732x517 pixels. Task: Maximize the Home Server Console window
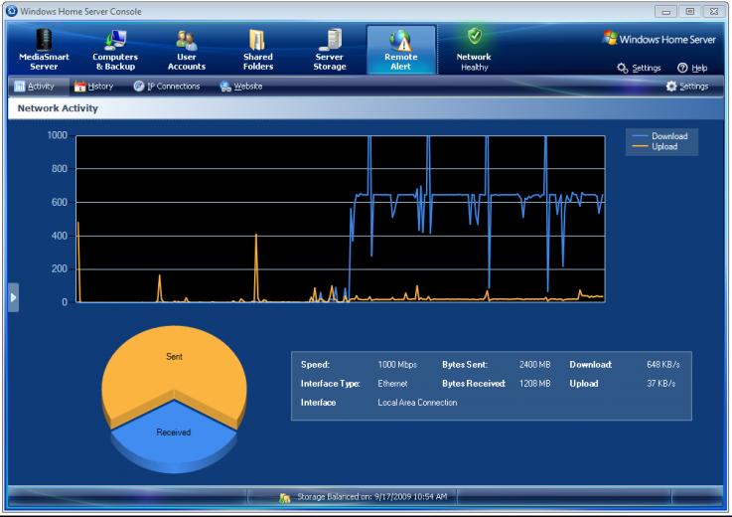[x=690, y=12]
